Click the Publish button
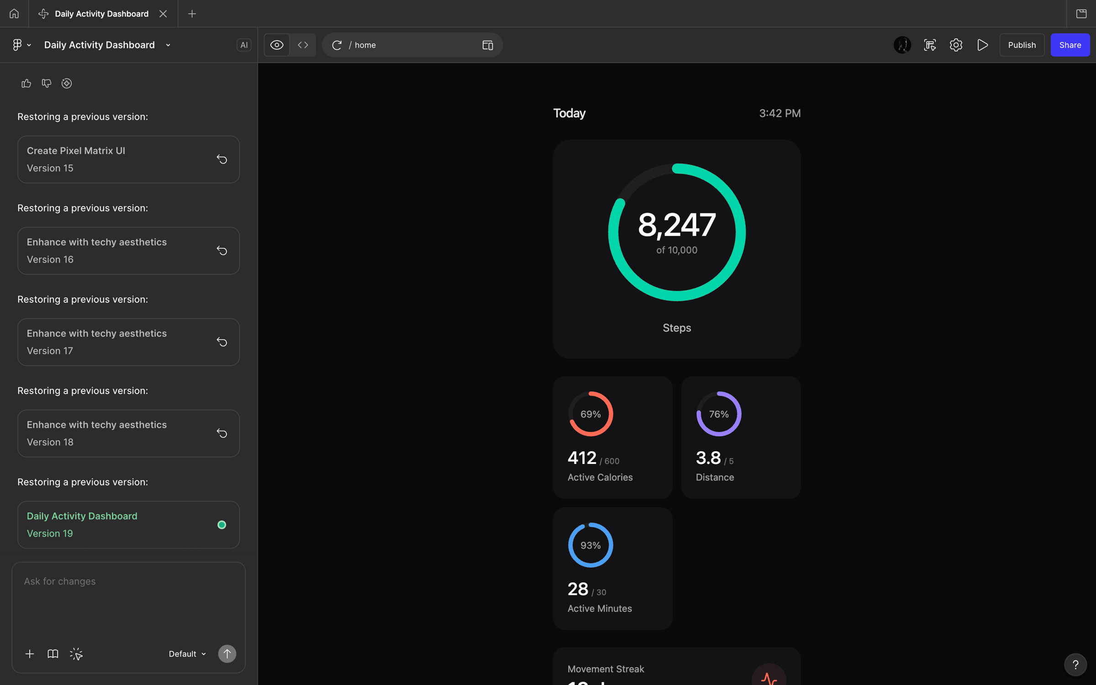Screen dimensions: 1096x685 coord(1022,45)
